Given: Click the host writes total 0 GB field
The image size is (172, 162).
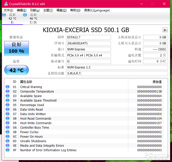Looking at the screenshot, I should click(155, 43).
